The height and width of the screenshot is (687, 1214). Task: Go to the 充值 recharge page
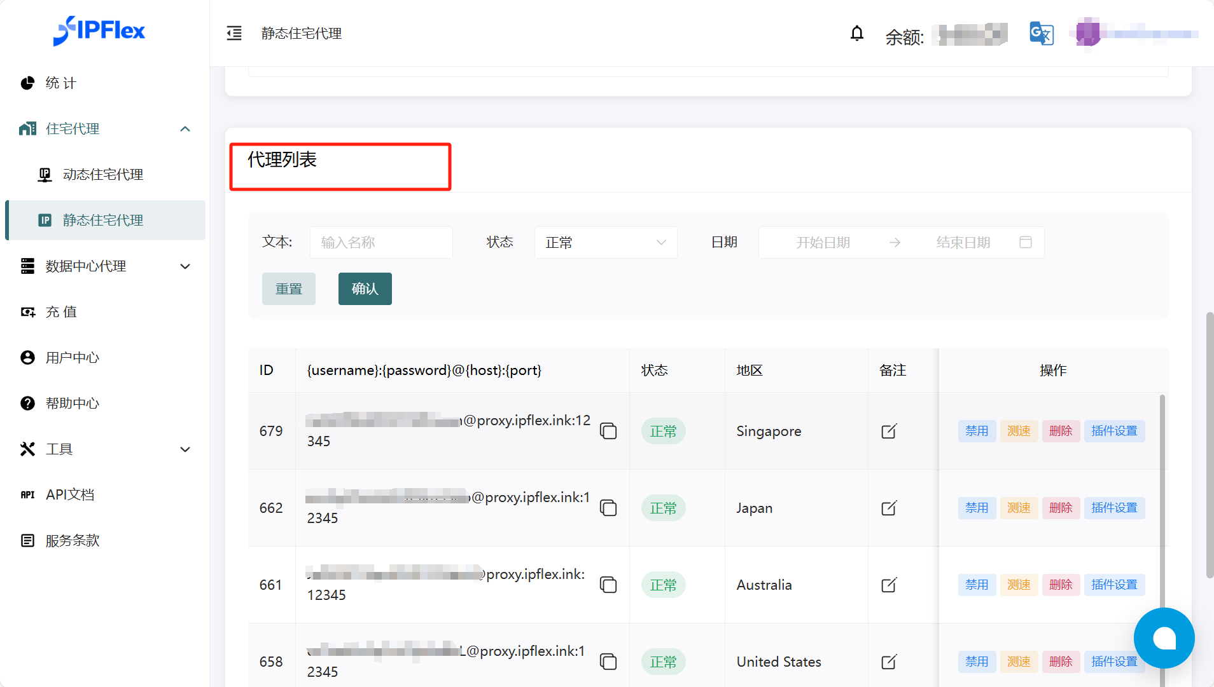click(x=61, y=312)
